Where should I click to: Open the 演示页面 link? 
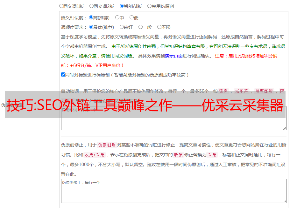[174, 56]
